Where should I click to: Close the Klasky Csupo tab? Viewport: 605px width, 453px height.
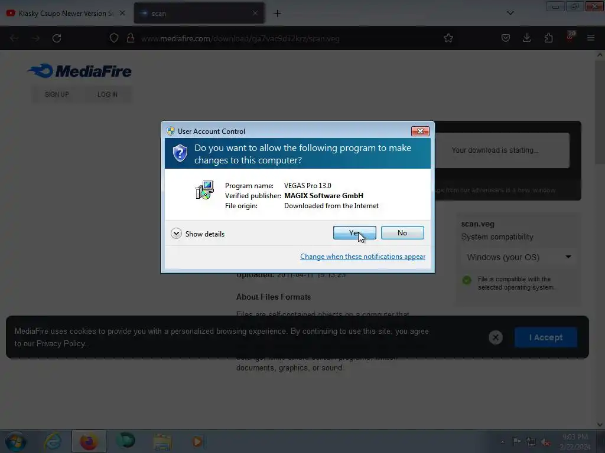[x=122, y=13]
